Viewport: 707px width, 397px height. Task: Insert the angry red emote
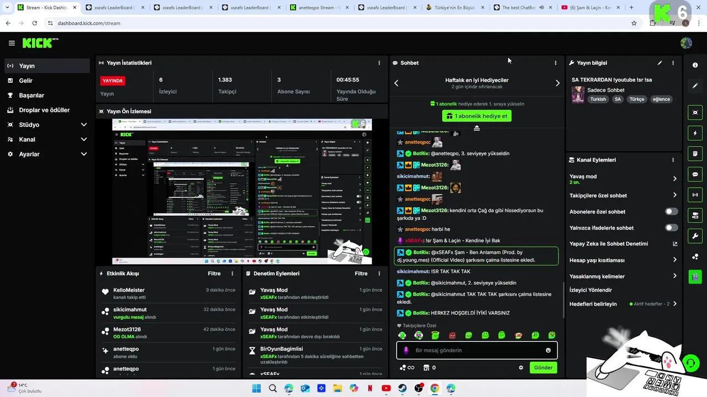click(x=452, y=335)
